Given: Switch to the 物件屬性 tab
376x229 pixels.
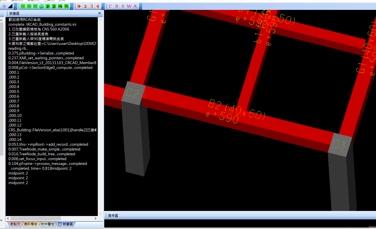Looking at the screenshot, I should pyautogui.click(x=47, y=224).
